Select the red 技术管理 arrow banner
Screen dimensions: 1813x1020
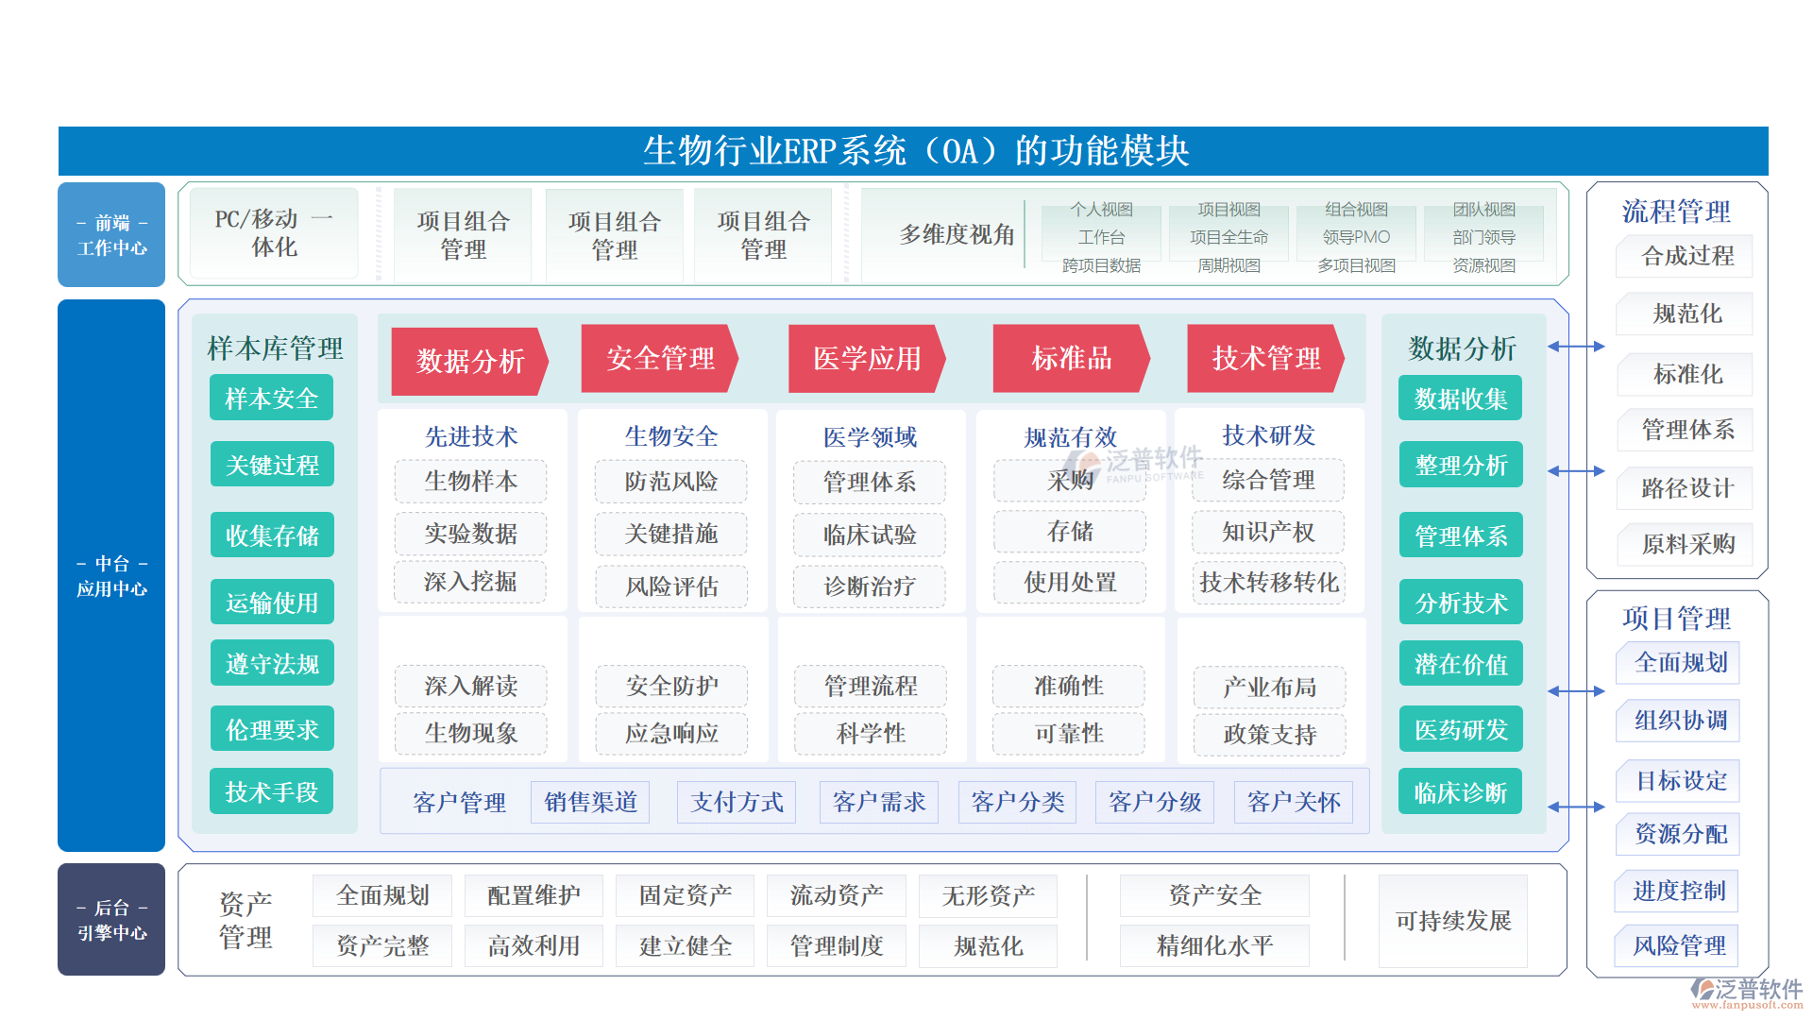[x=1265, y=358]
